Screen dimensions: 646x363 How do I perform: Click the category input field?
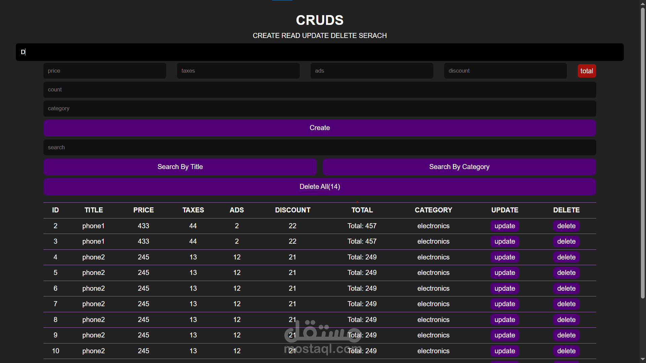pyautogui.click(x=319, y=109)
